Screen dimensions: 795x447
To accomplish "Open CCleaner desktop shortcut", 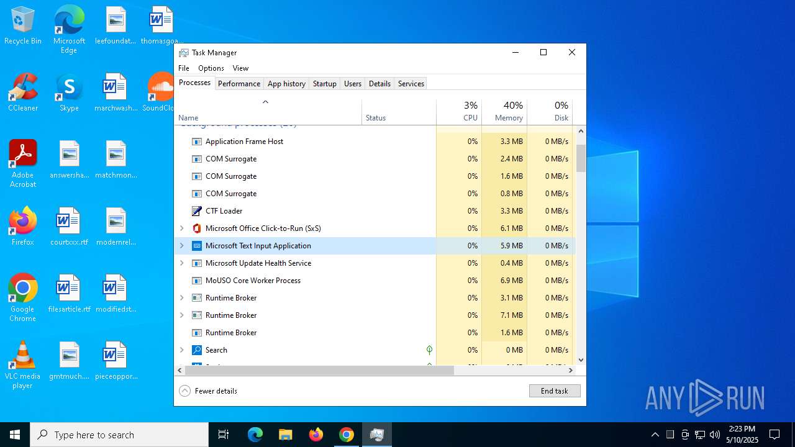I will [23, 93].
